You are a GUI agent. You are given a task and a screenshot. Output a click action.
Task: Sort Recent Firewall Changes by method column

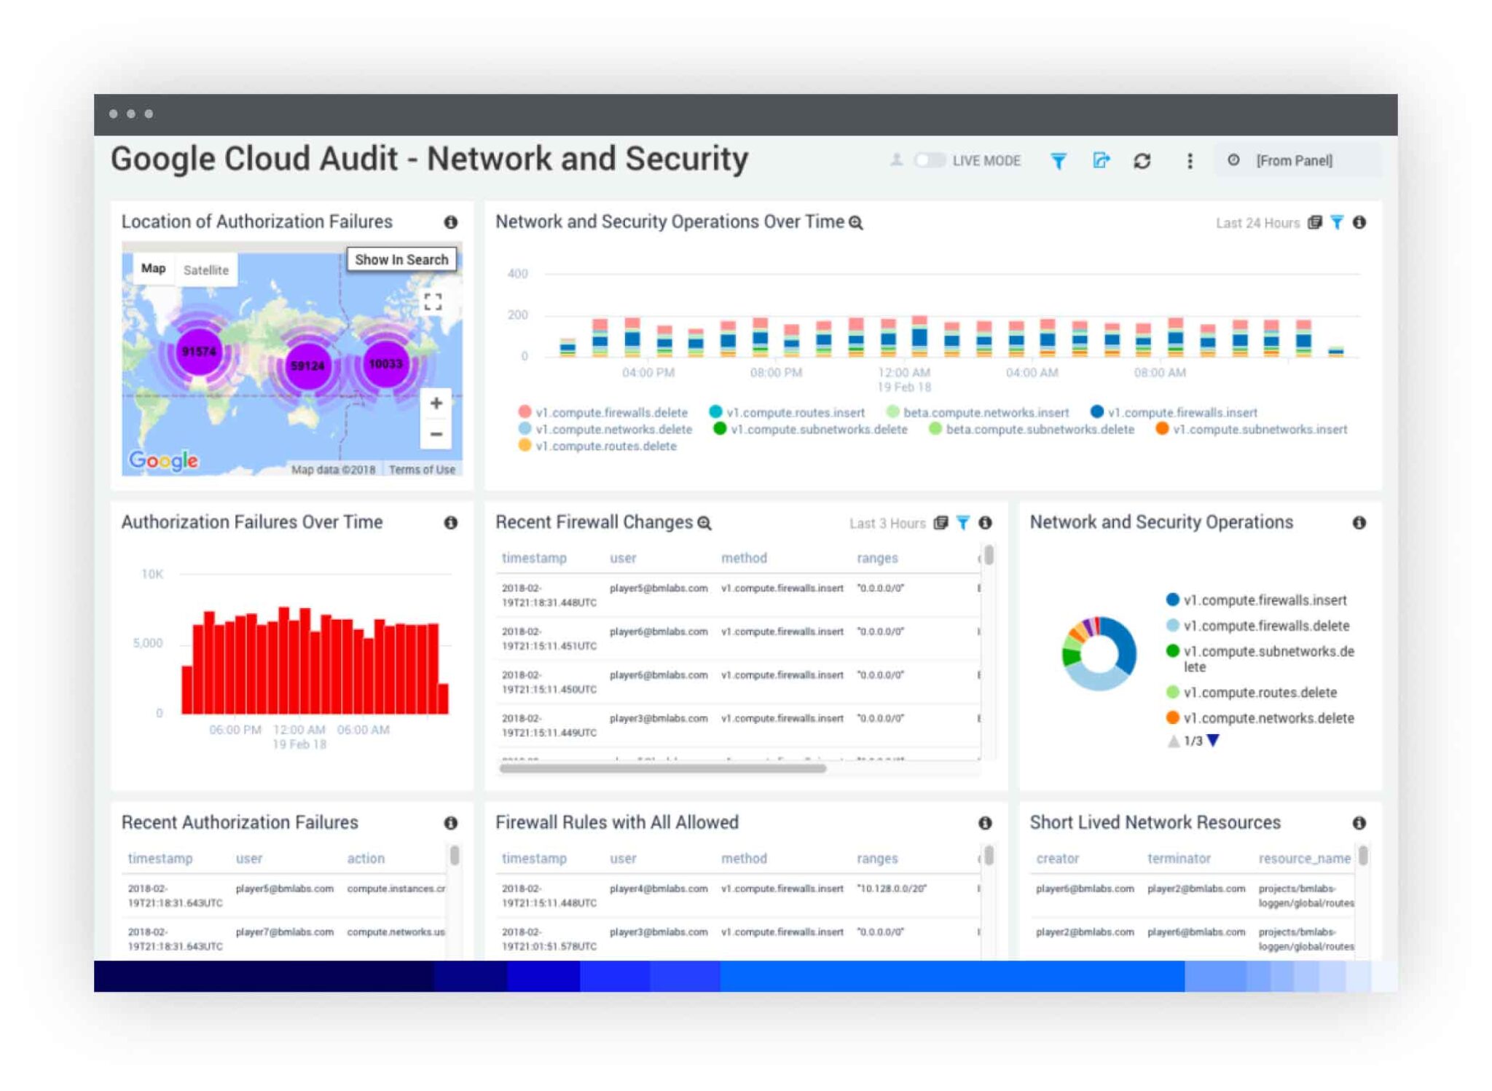click(744, 558)
